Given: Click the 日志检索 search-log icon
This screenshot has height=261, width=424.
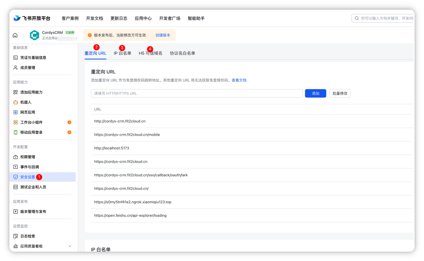Looking at the screenshot, I should click(15, 236).
